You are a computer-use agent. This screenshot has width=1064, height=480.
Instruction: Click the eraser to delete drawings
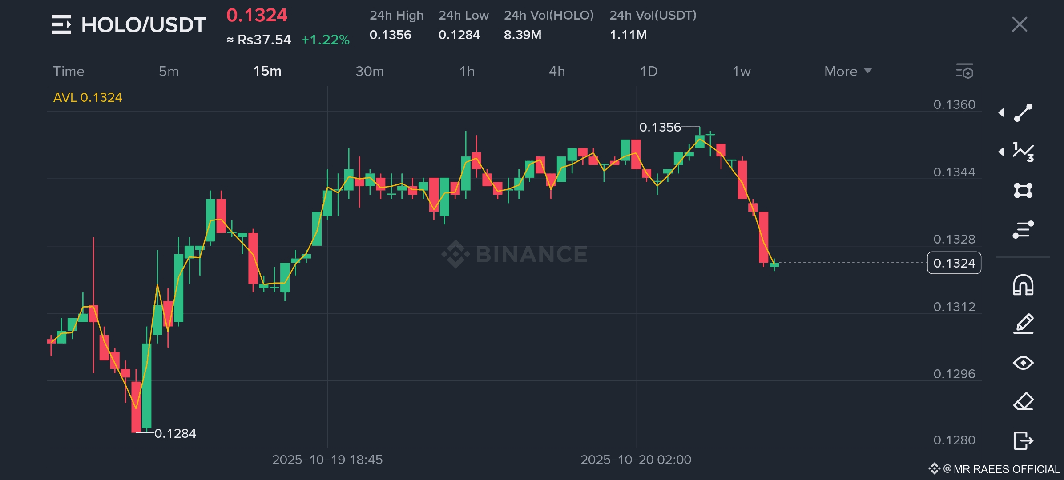click(x=1023, y=402)
